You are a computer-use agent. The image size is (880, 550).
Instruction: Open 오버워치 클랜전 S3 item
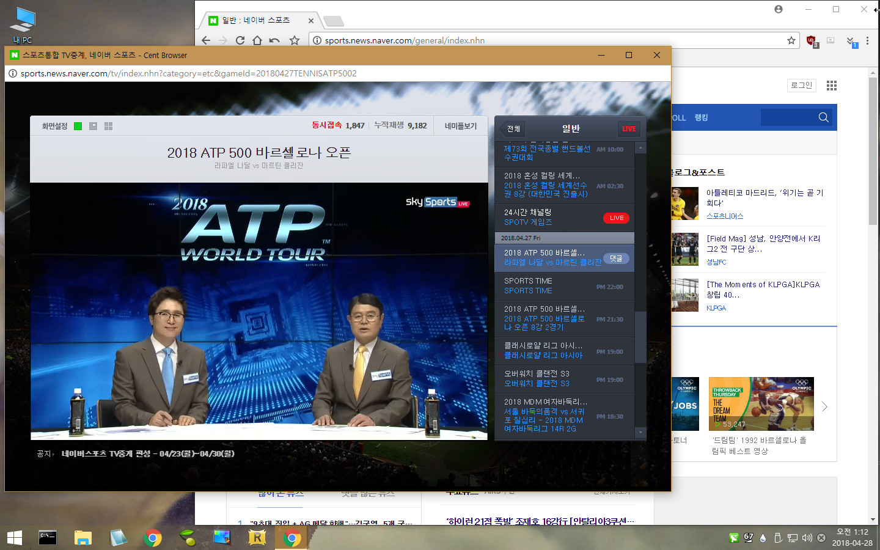coord(564,379)
